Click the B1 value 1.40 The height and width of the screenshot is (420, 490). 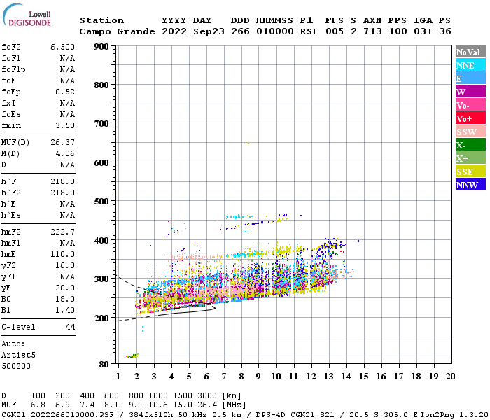pos(65,311)
